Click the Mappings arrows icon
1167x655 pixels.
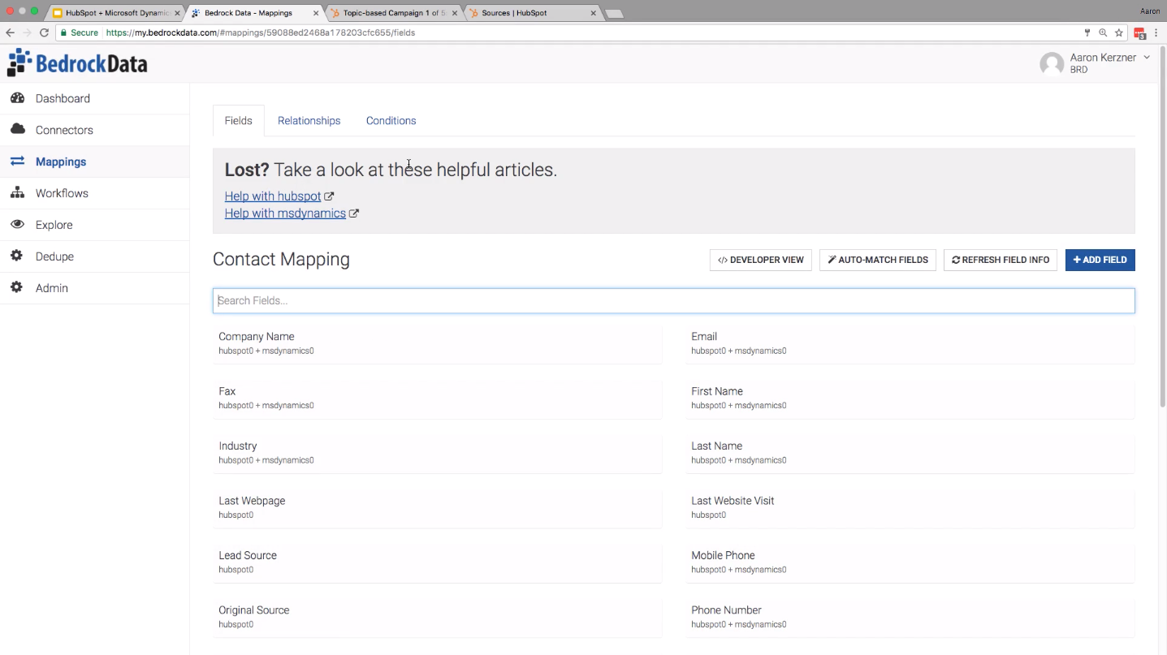tap(17, 162)
